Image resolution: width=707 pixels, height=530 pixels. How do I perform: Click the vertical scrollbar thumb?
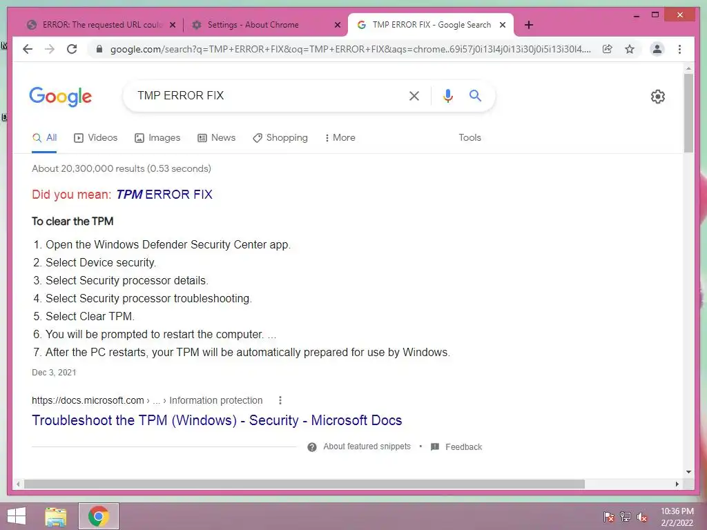[688, 112]
